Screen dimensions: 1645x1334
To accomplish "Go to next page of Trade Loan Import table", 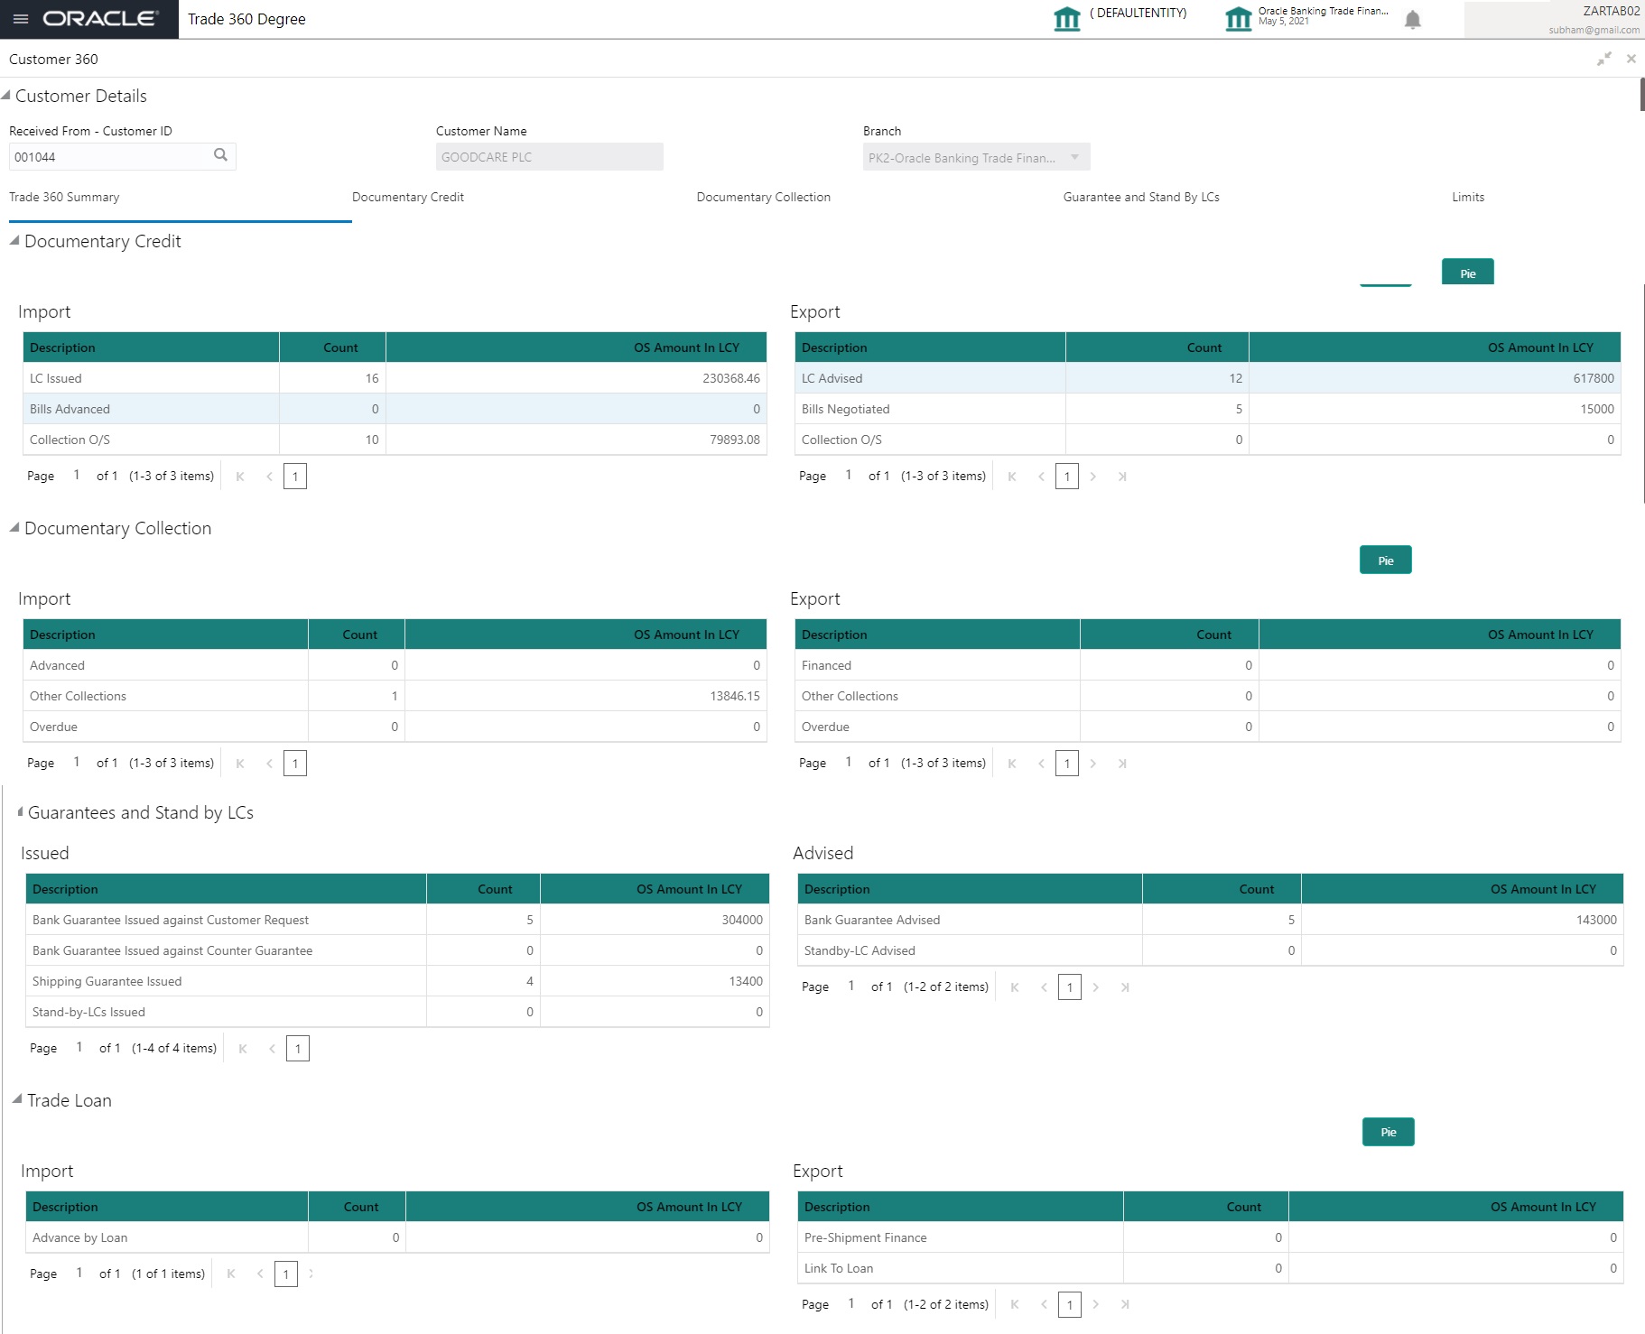I will [x=311, y=1274].
